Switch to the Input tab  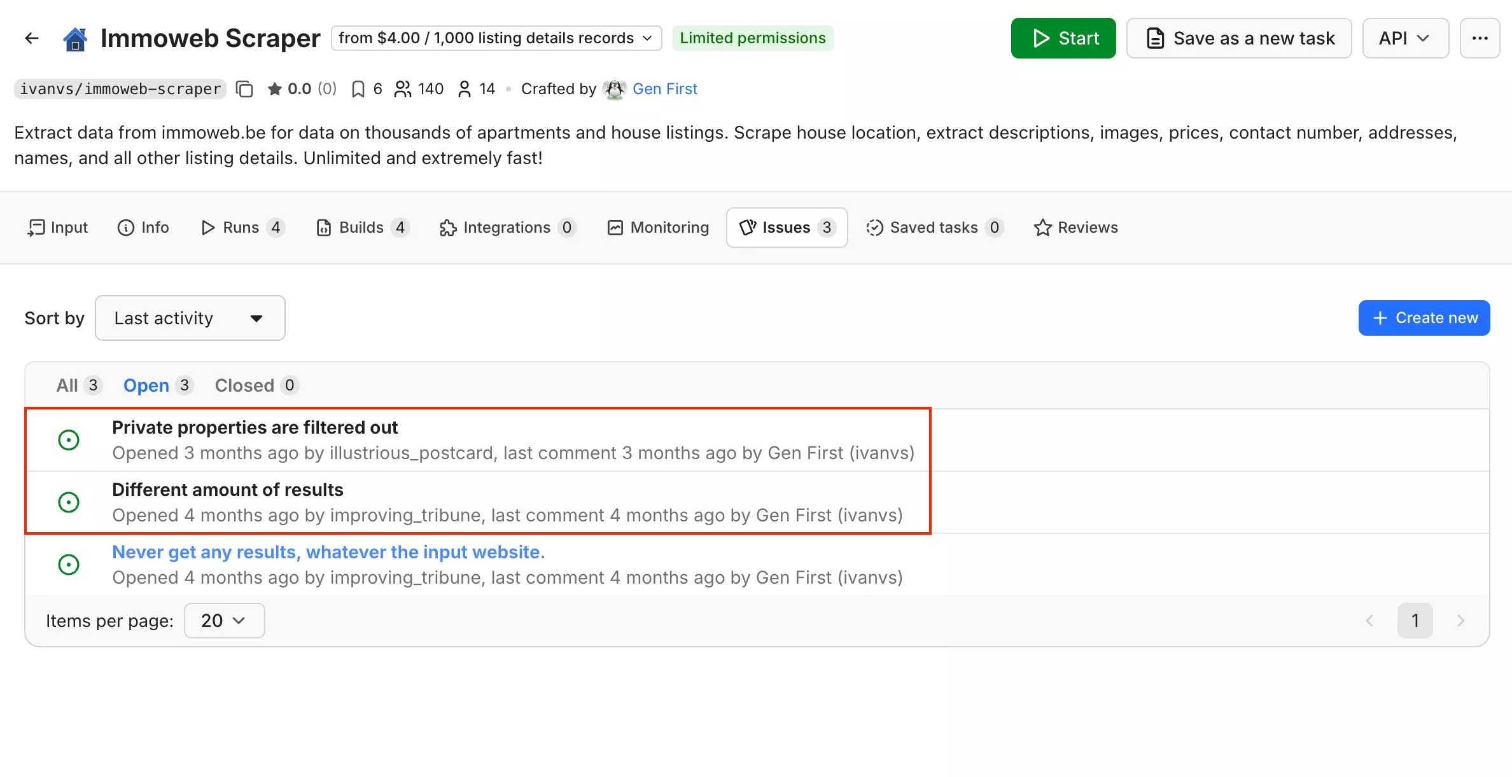coord(57,228)
